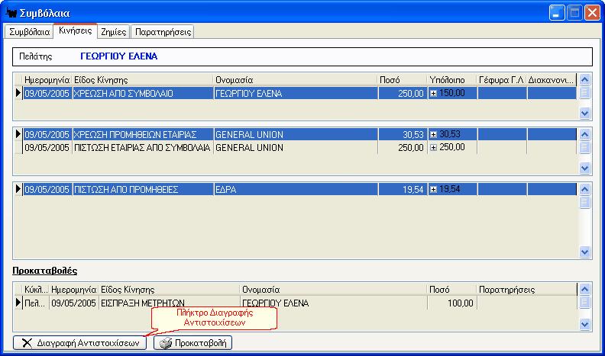Expand the plus next to balance 30,53
605x356 pixels.
(x=433, y=134)
